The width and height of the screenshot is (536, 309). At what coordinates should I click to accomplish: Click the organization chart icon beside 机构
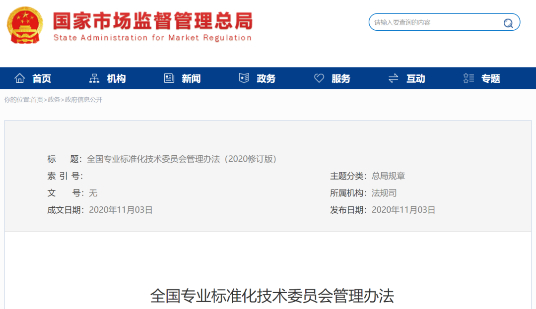click(x=94, y=78)
